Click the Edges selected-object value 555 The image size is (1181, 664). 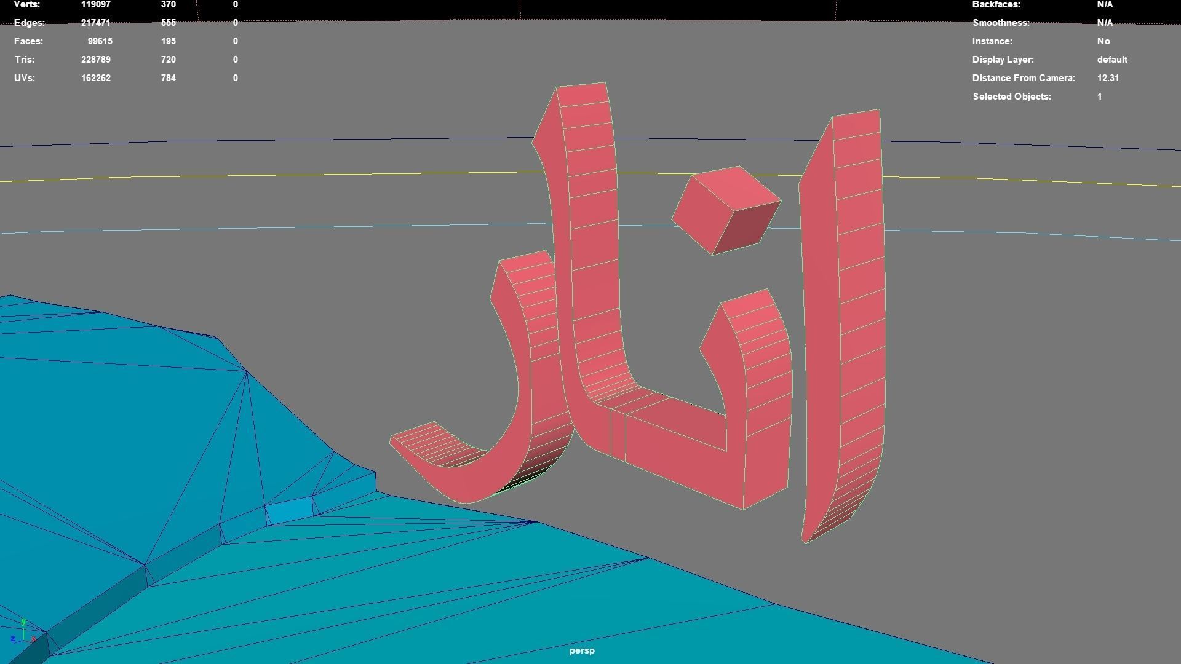tap(168, 23)
